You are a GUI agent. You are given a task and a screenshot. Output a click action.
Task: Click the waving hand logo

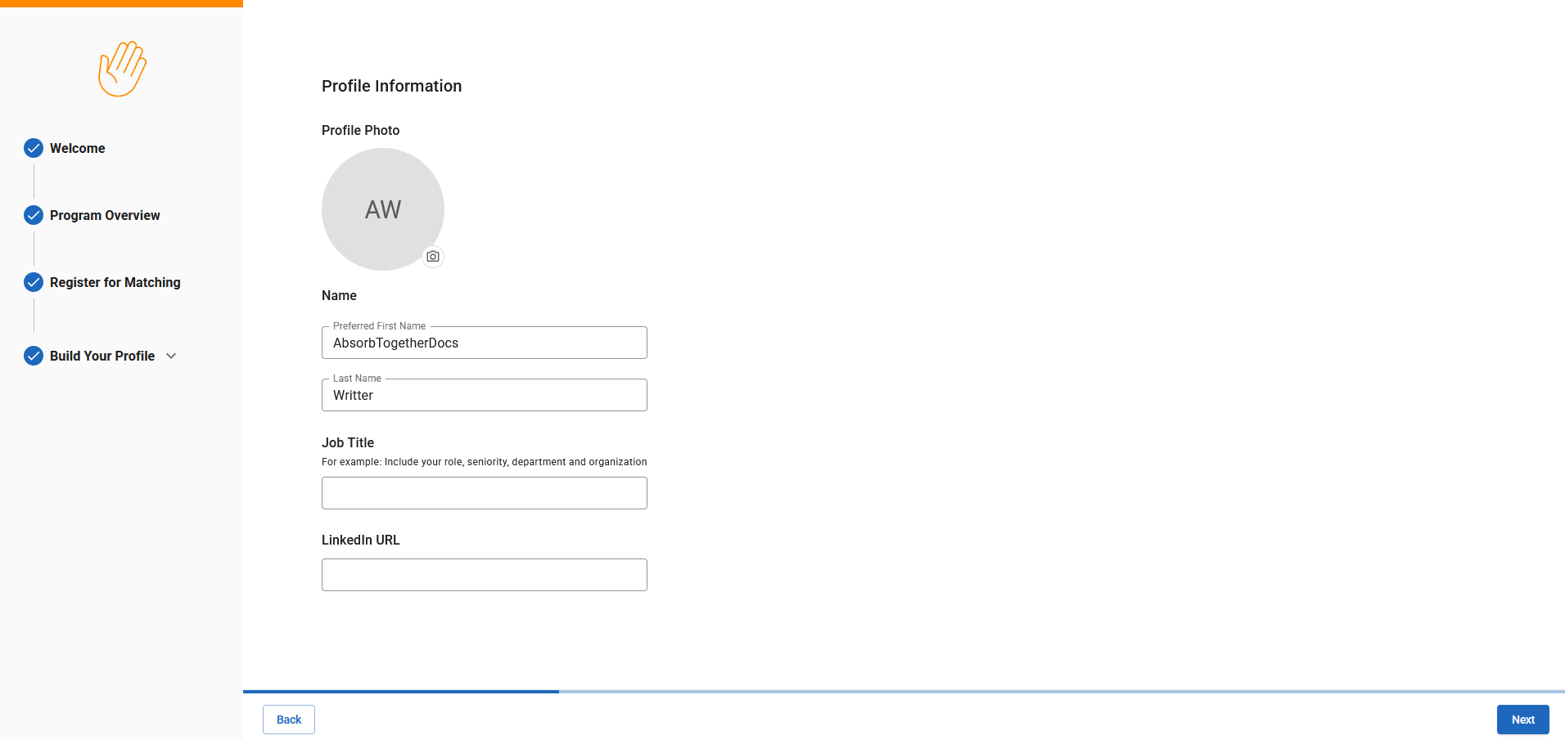[122, 69]
